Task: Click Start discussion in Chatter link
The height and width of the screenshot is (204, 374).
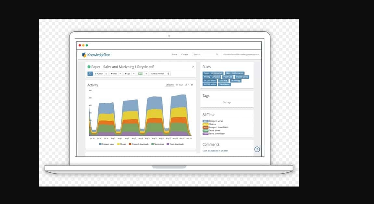Action: coord(215,151)
